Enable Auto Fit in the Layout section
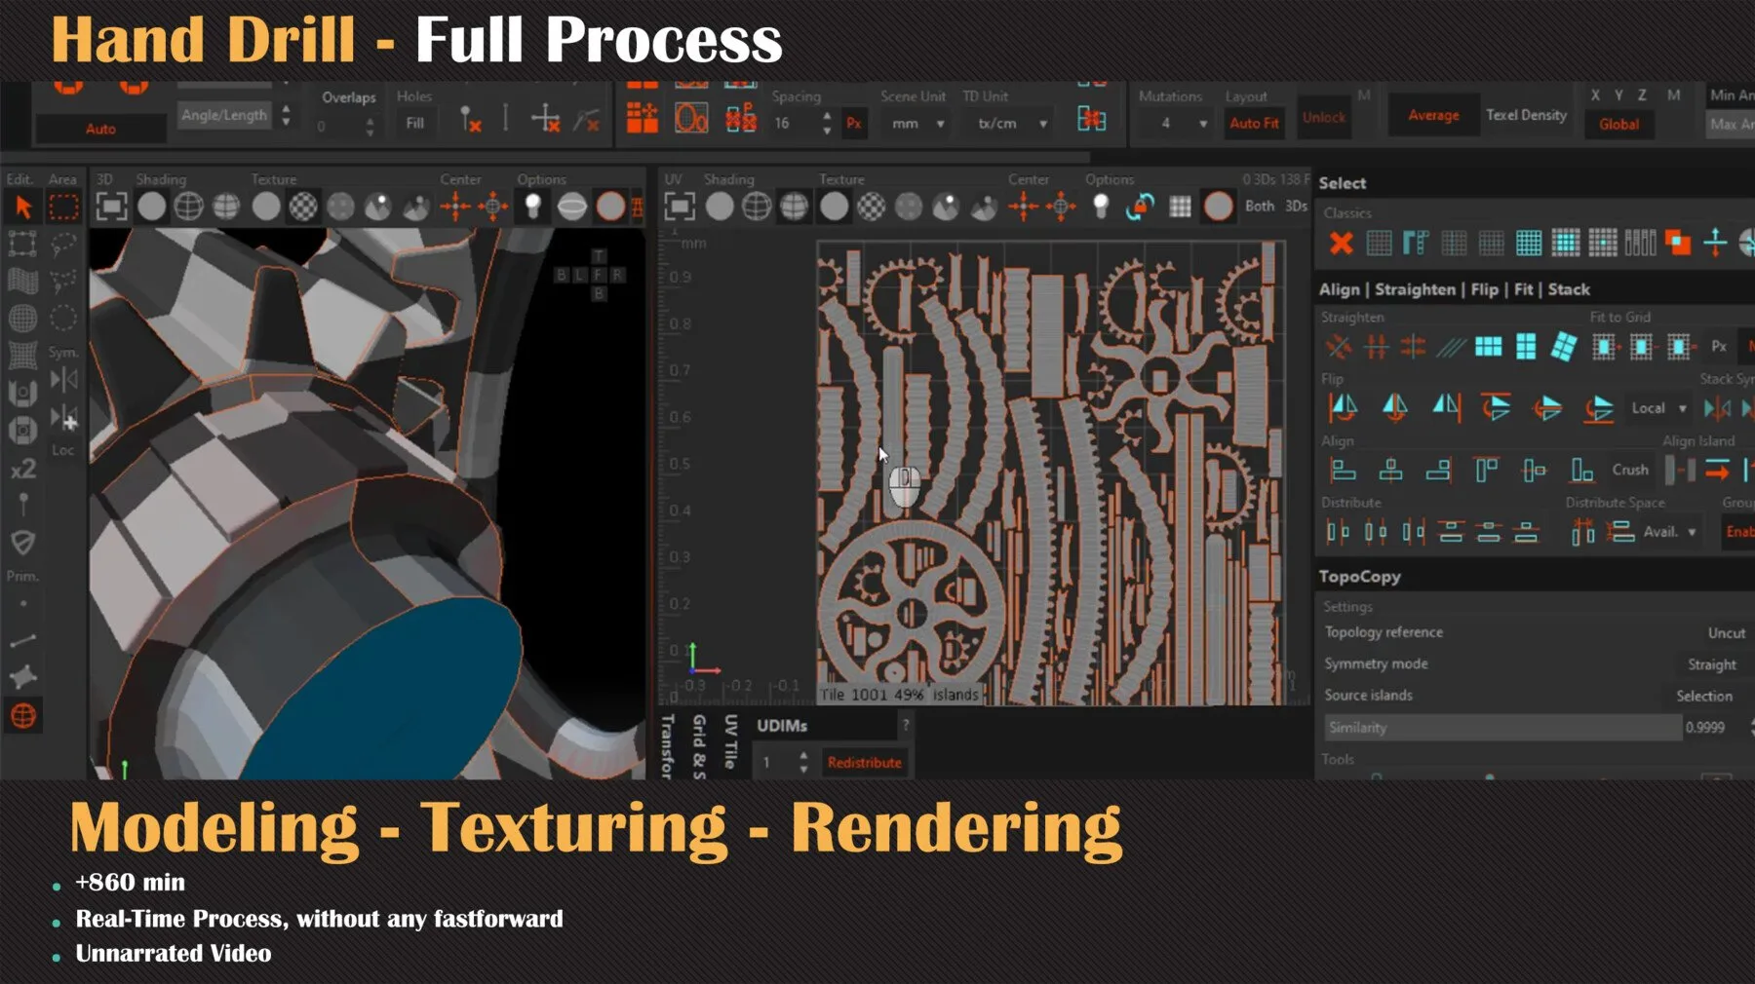Viewport: 1755px width, 984px height. tap(1254, 124)
